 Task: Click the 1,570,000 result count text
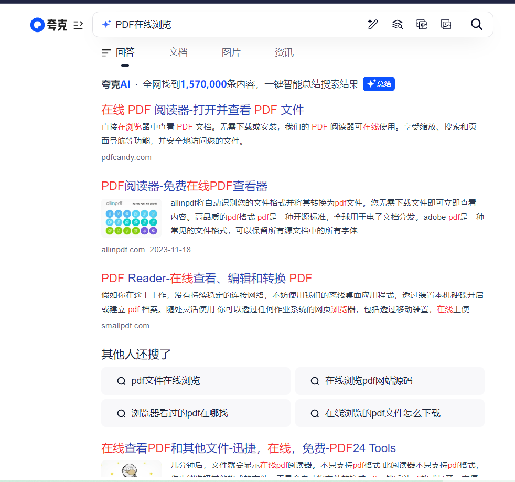(203, 84)
